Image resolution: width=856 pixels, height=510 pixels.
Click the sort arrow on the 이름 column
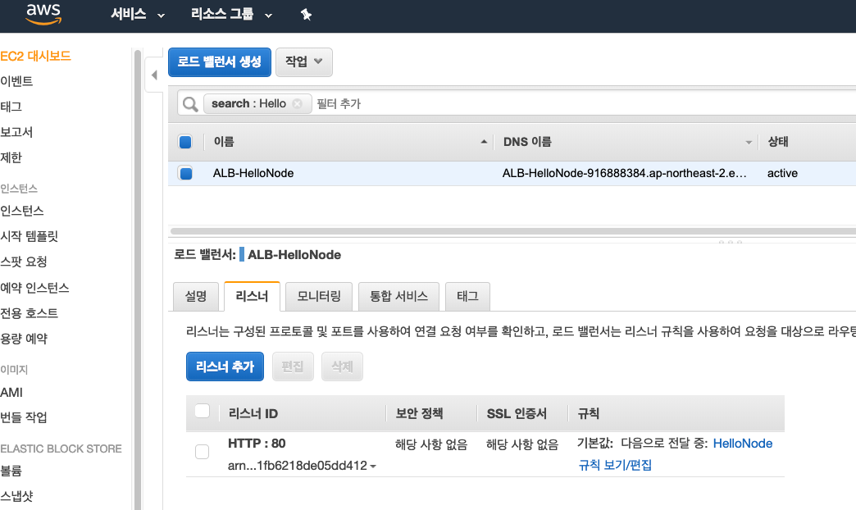tap(482, 141)
